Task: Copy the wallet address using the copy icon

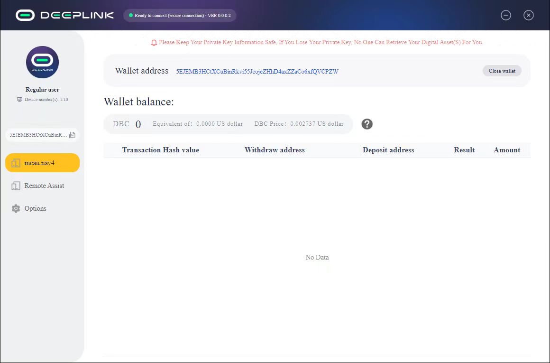Action: pos(72,135)
